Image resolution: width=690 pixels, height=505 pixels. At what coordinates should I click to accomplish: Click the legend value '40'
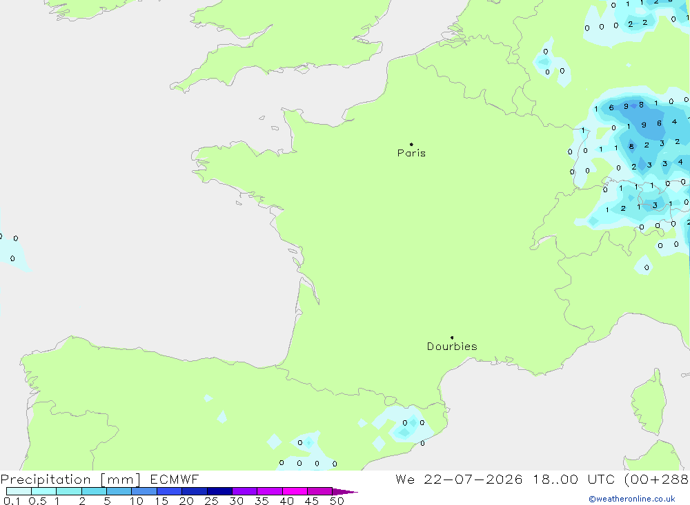click(x=286, y=501)
